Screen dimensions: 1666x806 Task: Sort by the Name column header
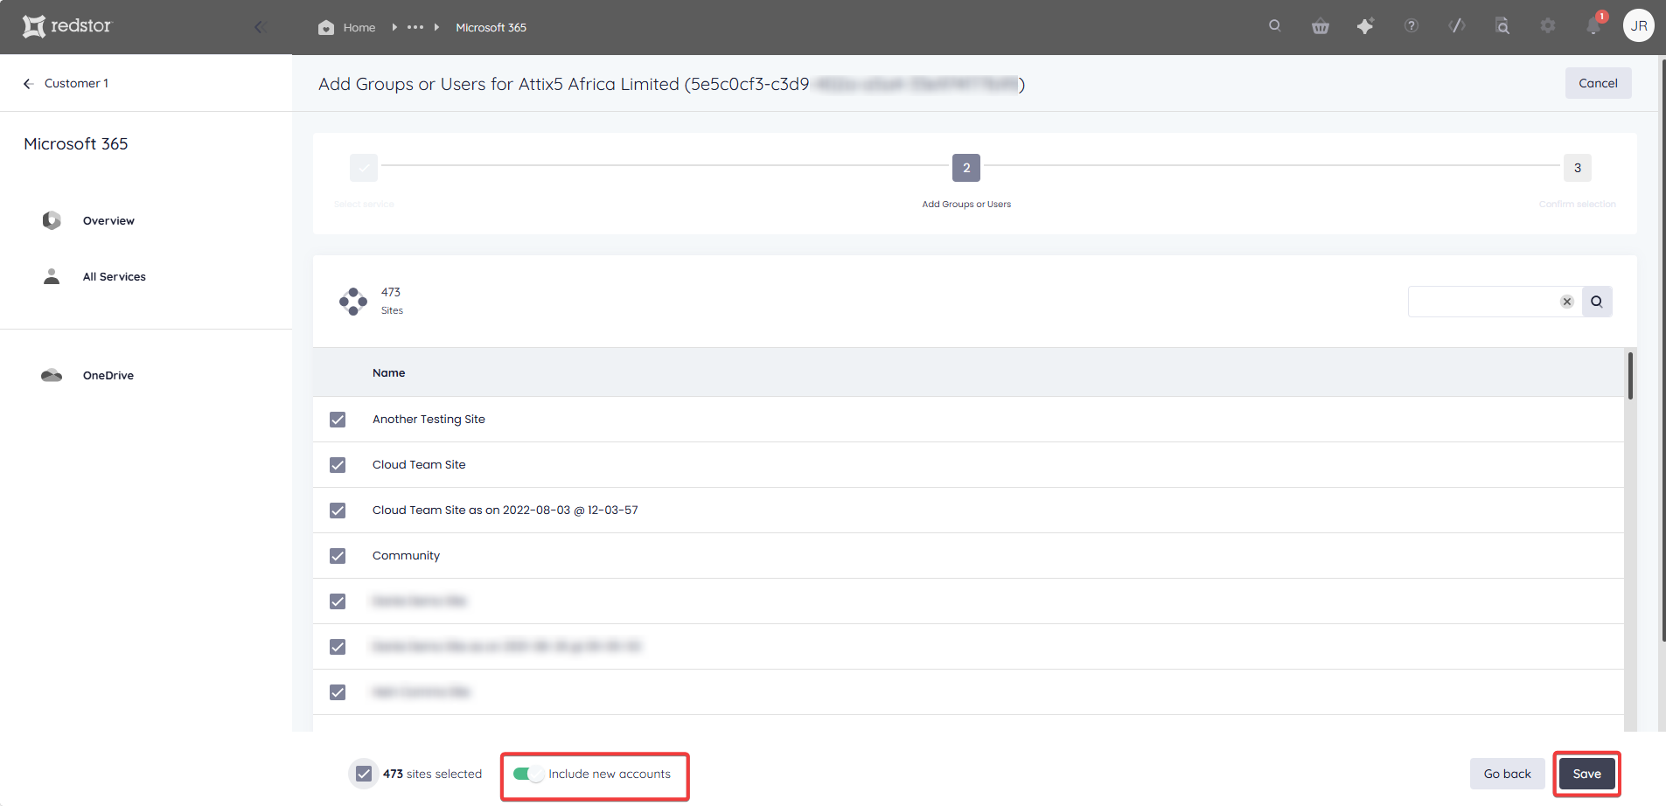(388, 372)
